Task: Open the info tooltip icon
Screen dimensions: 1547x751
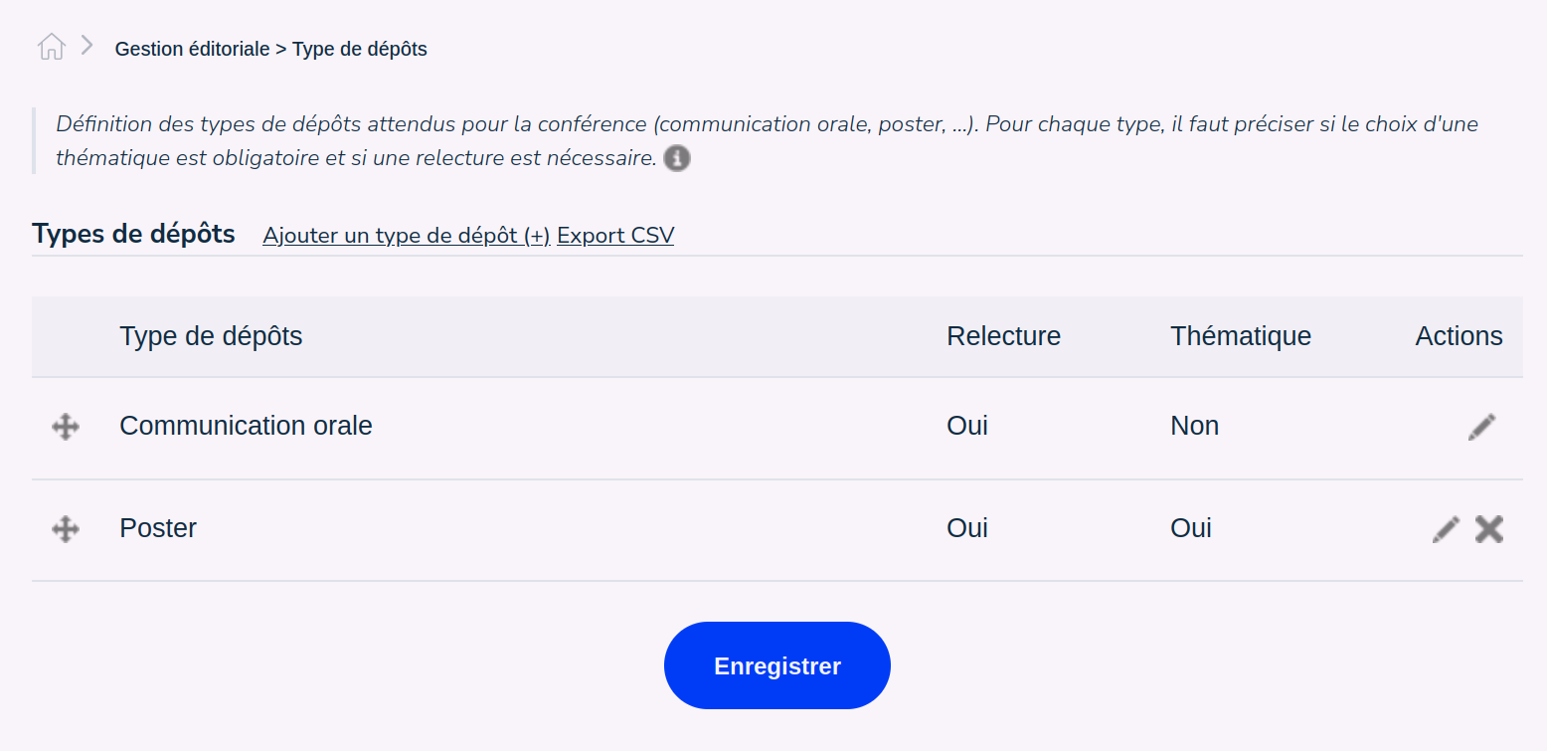Action: [x=676, y=158]
